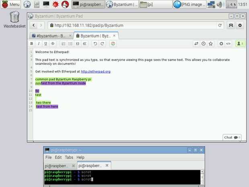The image size is (249, 187).
Task: Open the Raspberry Pi Menu button
Action: point(10,4)
